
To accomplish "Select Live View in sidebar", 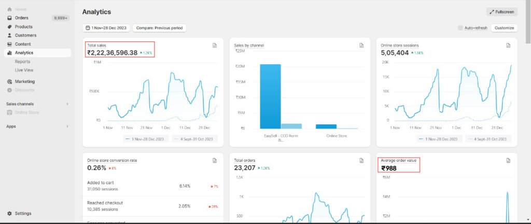I will point(24,70).
